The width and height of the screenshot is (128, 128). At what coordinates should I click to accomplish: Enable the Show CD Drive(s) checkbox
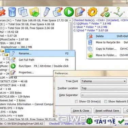click(x=76, y=101)
